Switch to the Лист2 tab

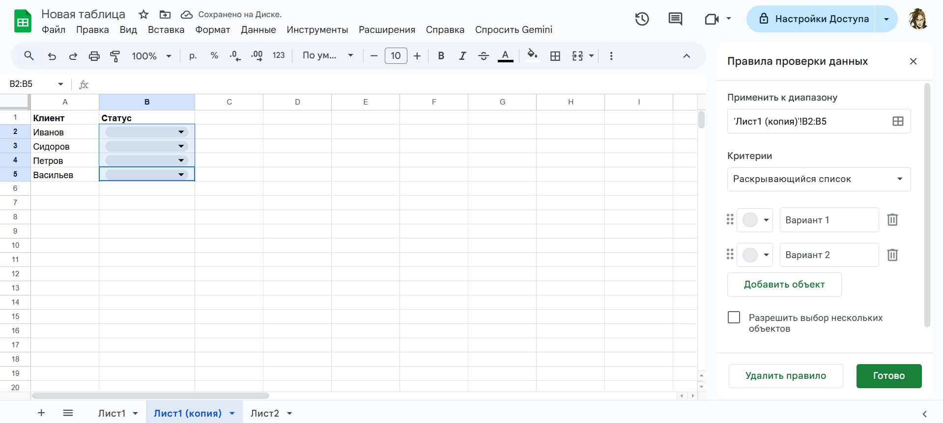tap(264, 413)
